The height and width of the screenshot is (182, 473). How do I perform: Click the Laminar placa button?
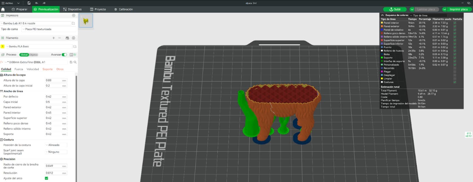pos(426,9)
